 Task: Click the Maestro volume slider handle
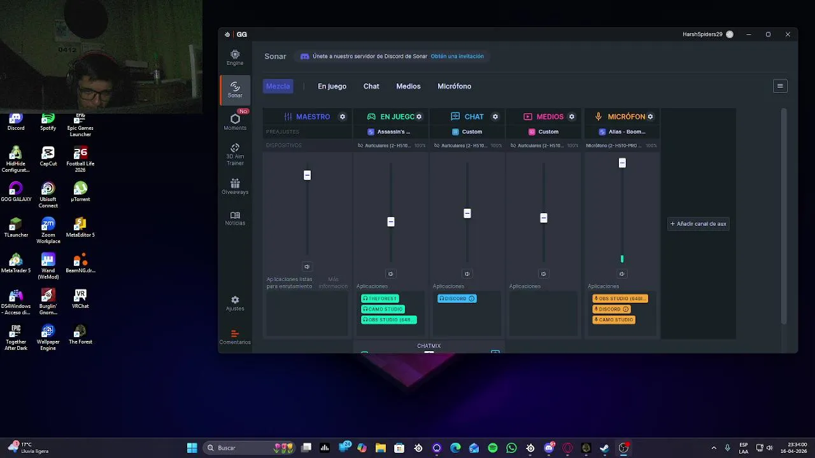pyautogui.click(x=307, y=175)
